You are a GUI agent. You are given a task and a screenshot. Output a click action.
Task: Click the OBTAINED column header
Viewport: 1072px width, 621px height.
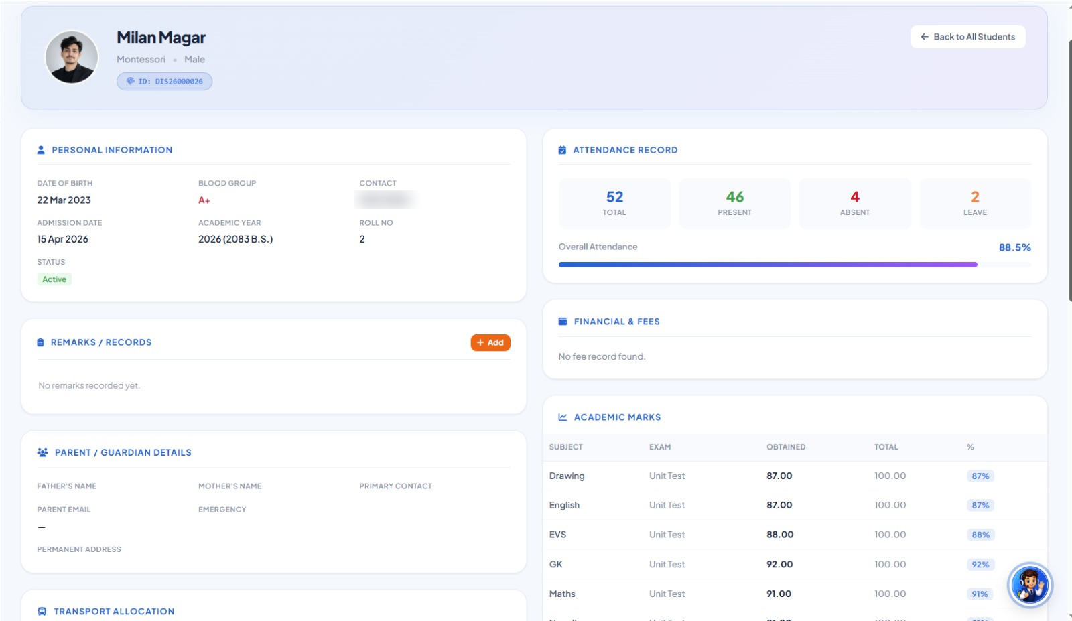(x=786, y=447)
